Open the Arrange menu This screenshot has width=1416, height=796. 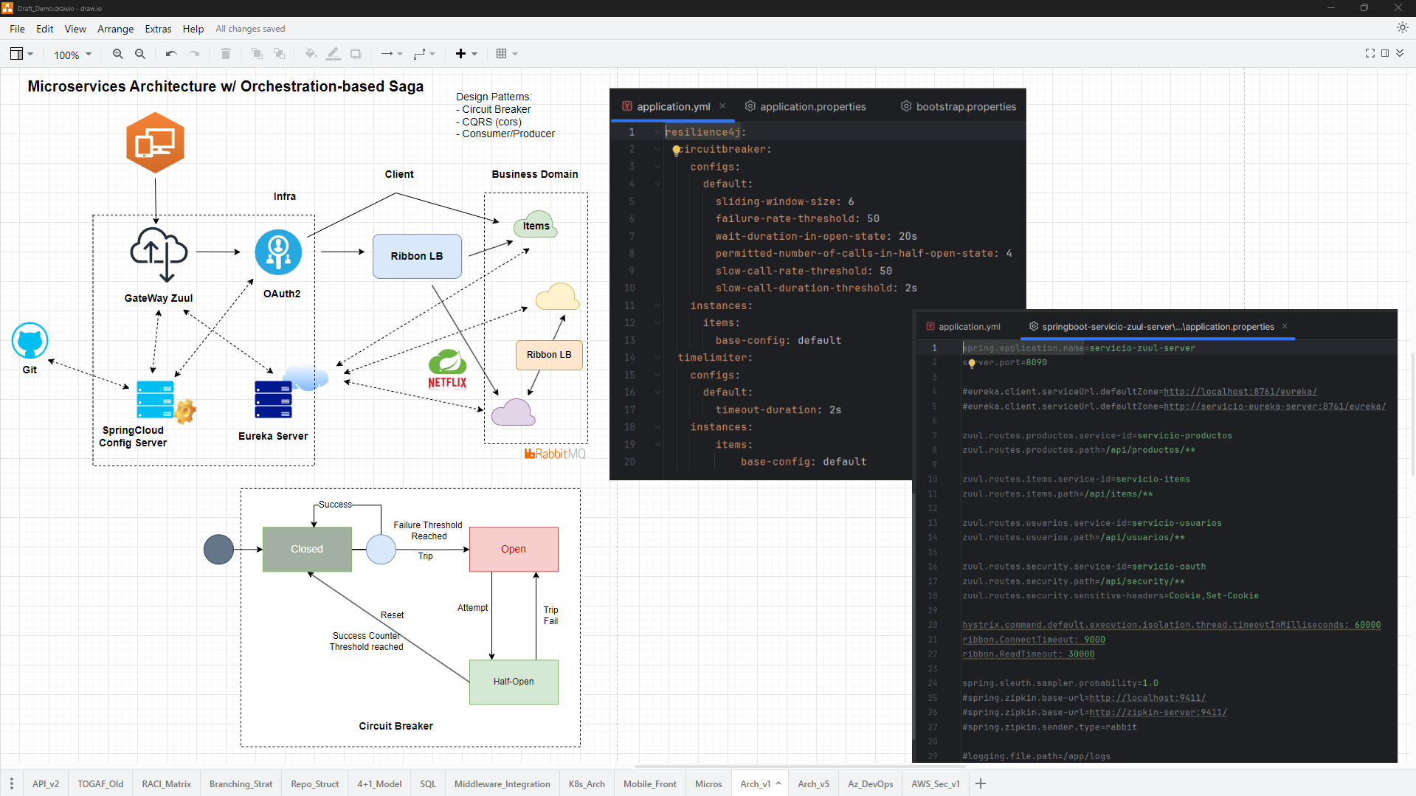coord(116,29)
